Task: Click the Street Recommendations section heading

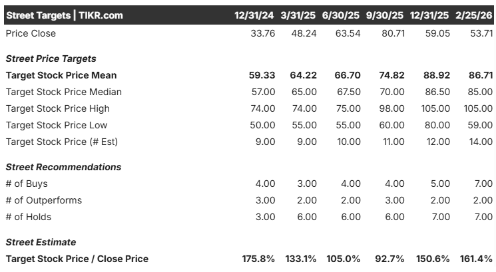Action: tap(64, 167)
